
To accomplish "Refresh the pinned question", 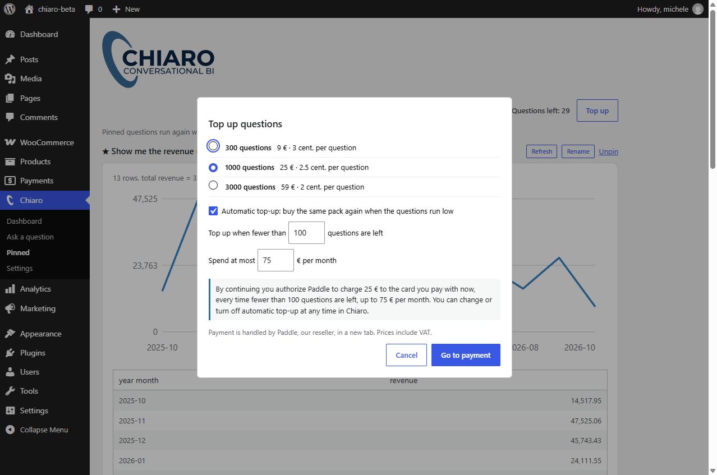I will point(541,151).
